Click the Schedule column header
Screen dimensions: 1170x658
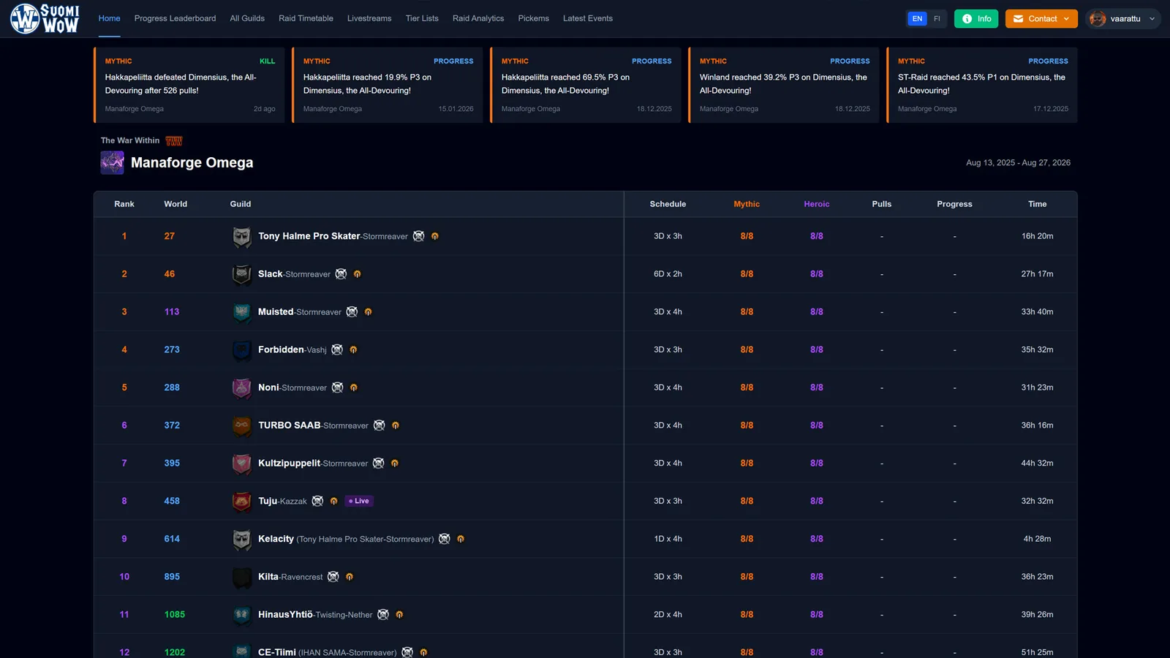point(668,204)
